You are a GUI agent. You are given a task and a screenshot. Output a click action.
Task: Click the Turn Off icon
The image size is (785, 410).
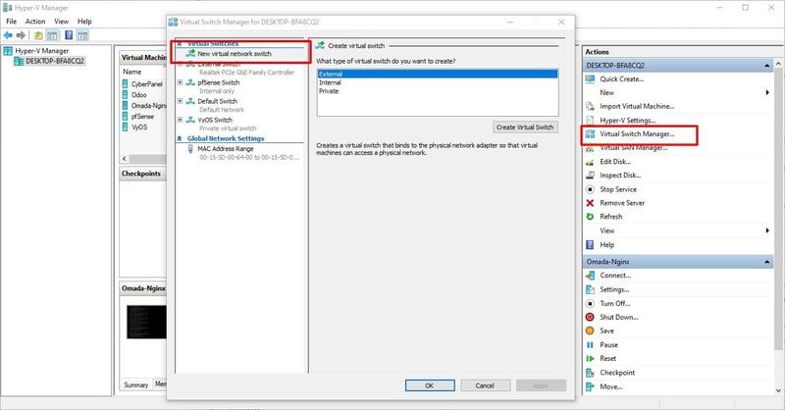590,303
